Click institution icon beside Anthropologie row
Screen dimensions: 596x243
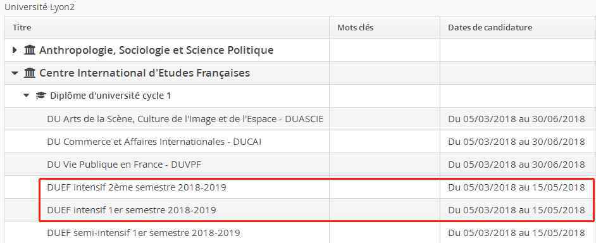tap(29, 50)
